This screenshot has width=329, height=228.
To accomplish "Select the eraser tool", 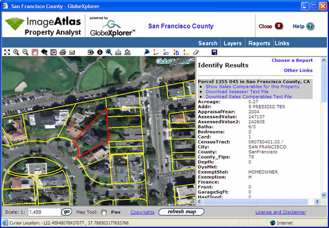I will (x=196, y=52).
